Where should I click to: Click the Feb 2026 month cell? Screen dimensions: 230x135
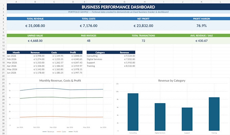[16, 59]
